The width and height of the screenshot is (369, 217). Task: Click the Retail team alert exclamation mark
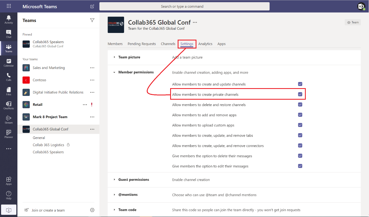point(92,105)
